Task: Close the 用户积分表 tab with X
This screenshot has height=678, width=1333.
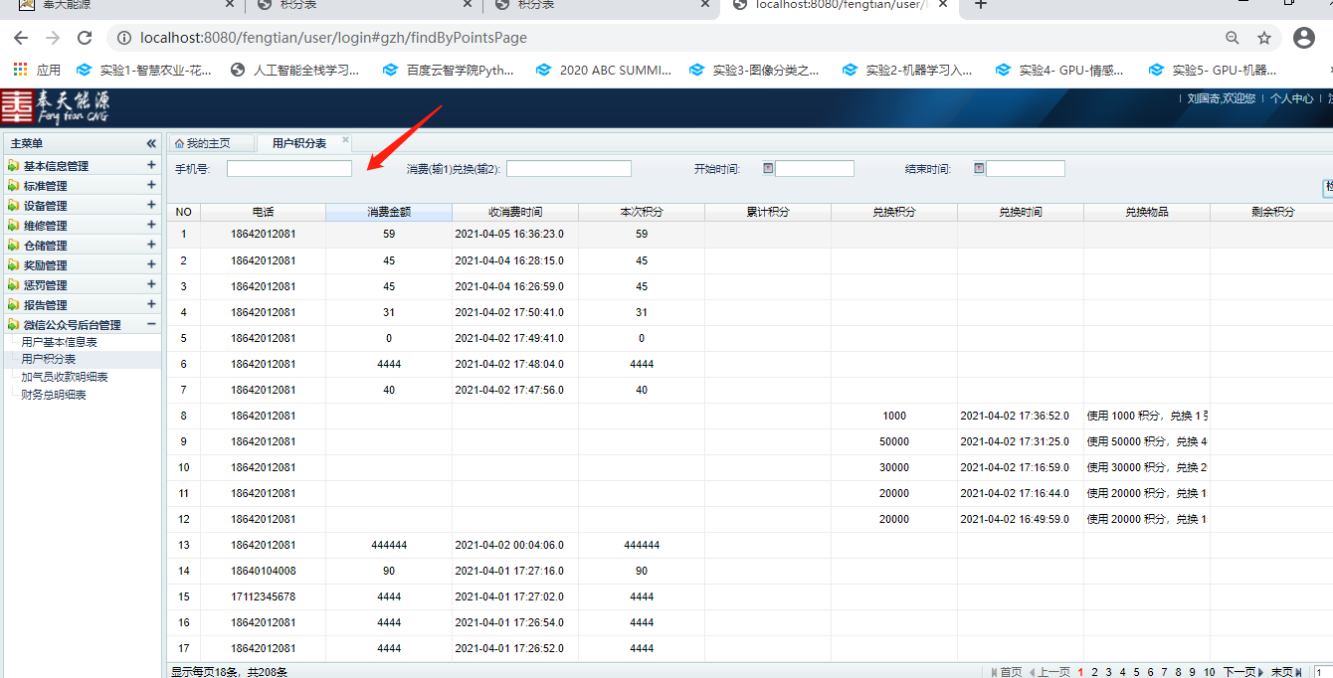Action: click(345, 140)
